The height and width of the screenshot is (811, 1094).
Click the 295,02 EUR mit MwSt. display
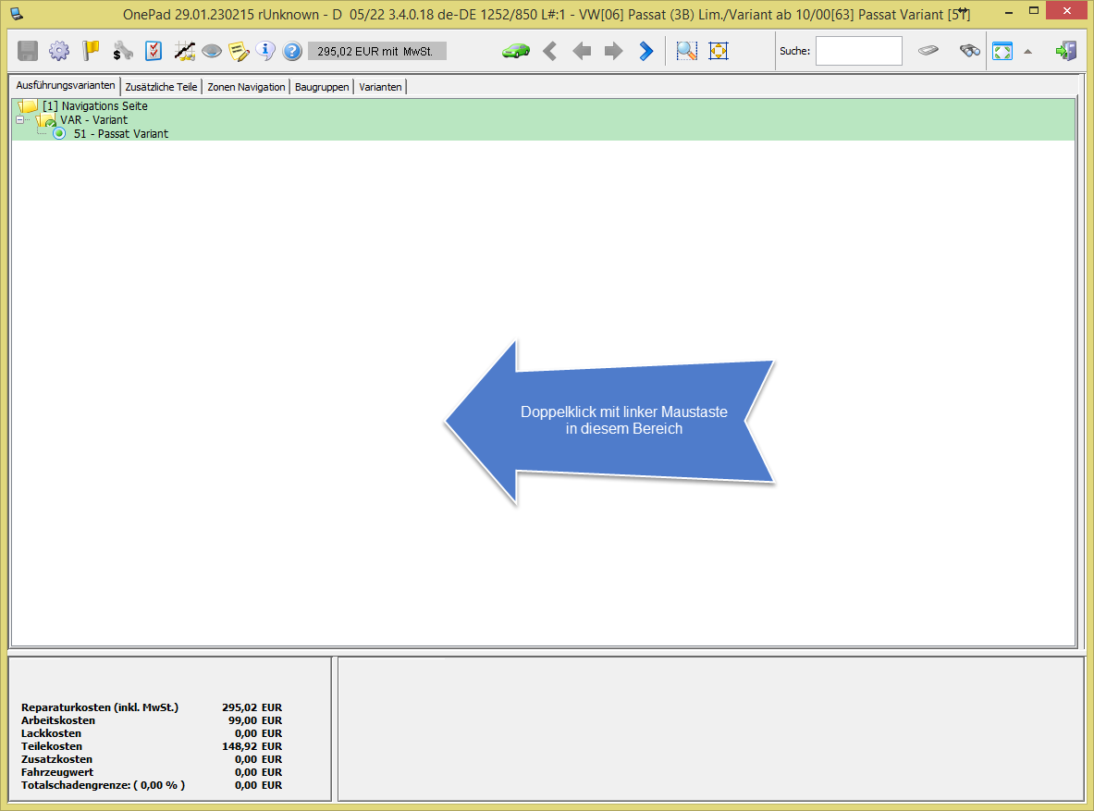[376, 51]
